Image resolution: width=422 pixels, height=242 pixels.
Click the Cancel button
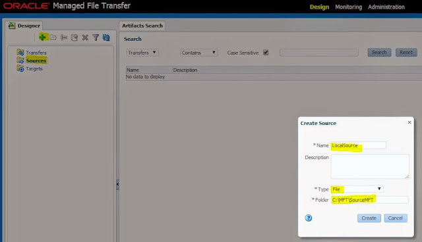click(396, 218)
